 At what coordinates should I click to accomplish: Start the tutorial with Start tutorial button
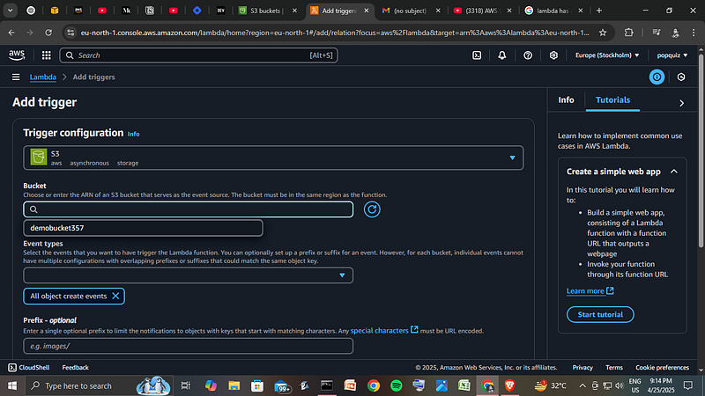point(600,314)
